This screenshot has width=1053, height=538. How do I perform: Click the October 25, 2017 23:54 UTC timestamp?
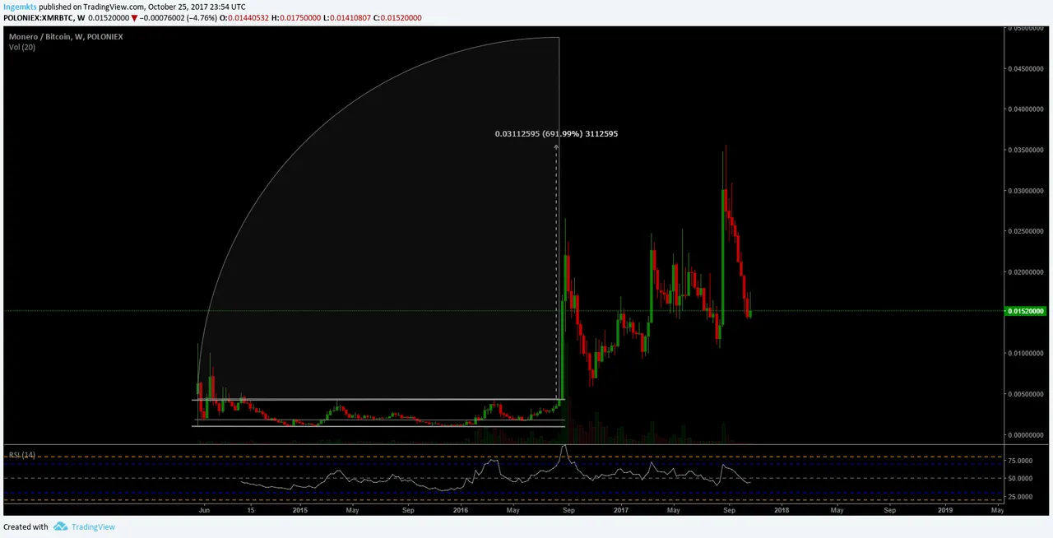[197, 7]
